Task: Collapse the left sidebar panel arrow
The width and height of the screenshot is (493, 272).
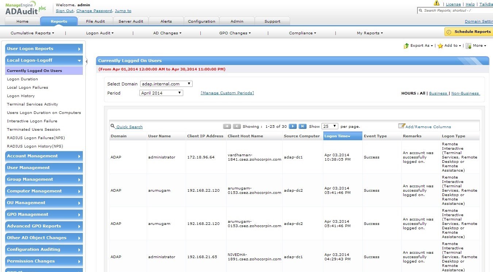Action: coord(86,61)
